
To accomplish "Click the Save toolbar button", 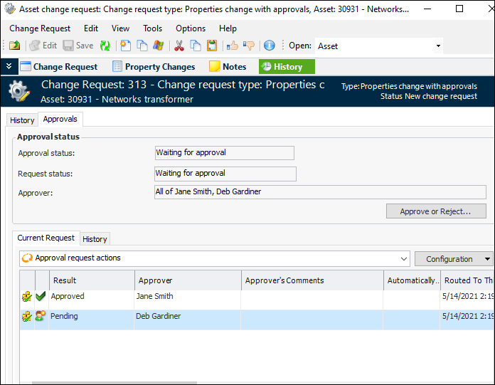I will (x=78, y=46).
